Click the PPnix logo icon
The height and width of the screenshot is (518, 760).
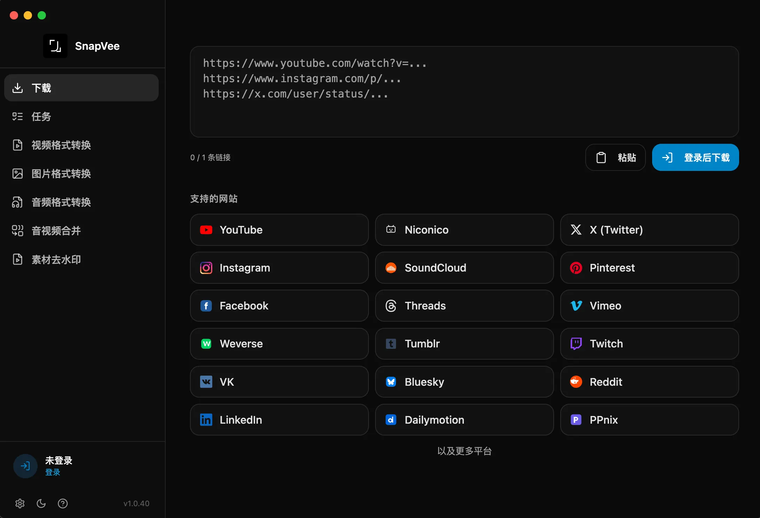tap(576, 419)
